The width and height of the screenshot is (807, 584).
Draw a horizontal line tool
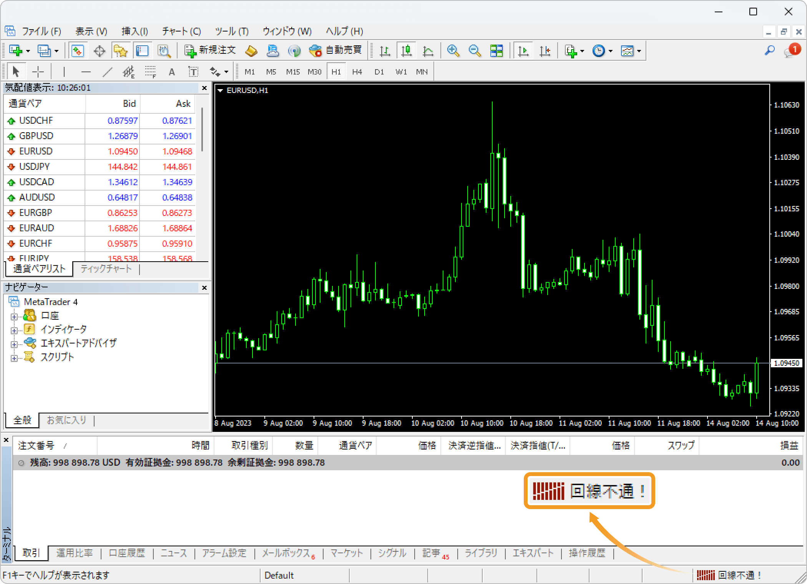point(86,71)
